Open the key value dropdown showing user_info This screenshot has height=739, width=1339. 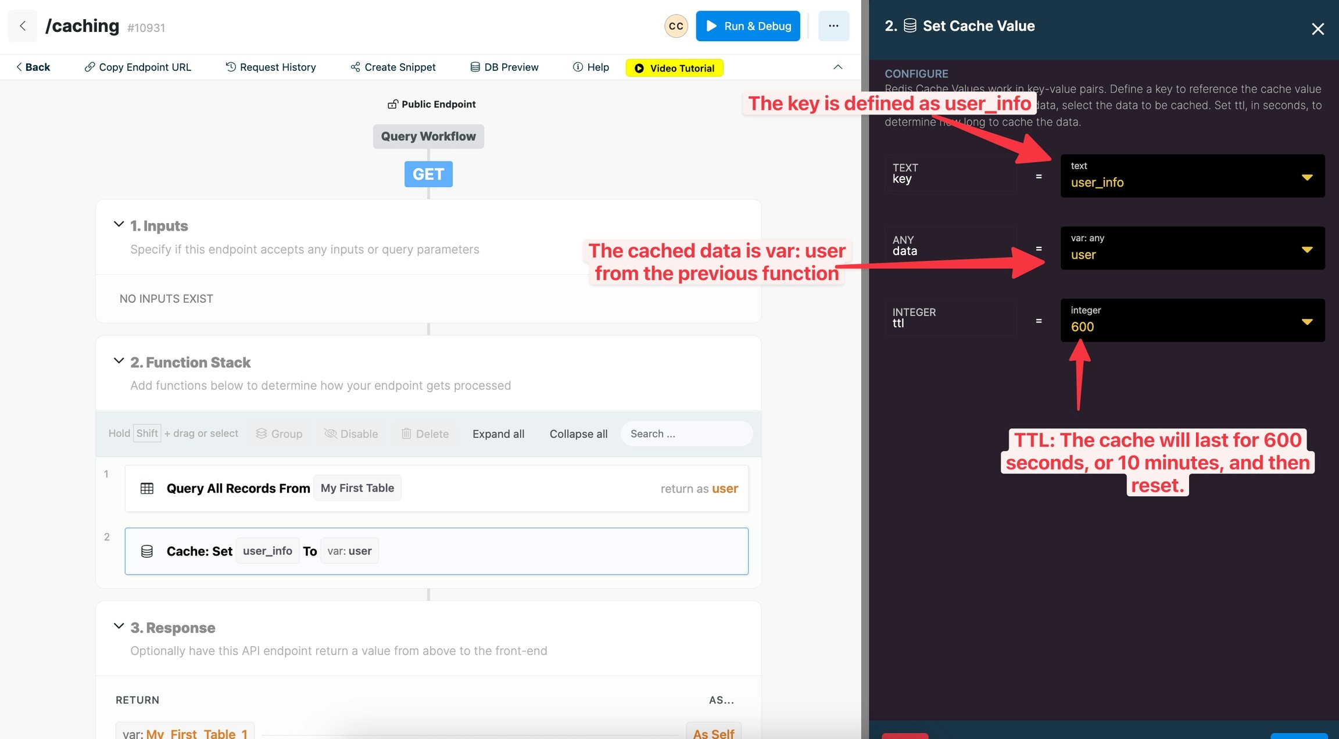1306,177
